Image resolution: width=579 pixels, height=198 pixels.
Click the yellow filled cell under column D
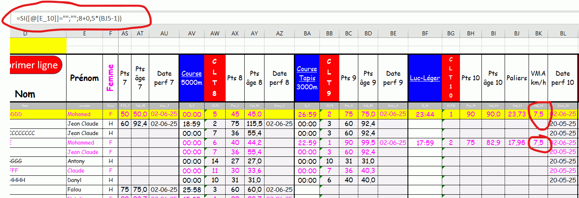tap(38, 45)
